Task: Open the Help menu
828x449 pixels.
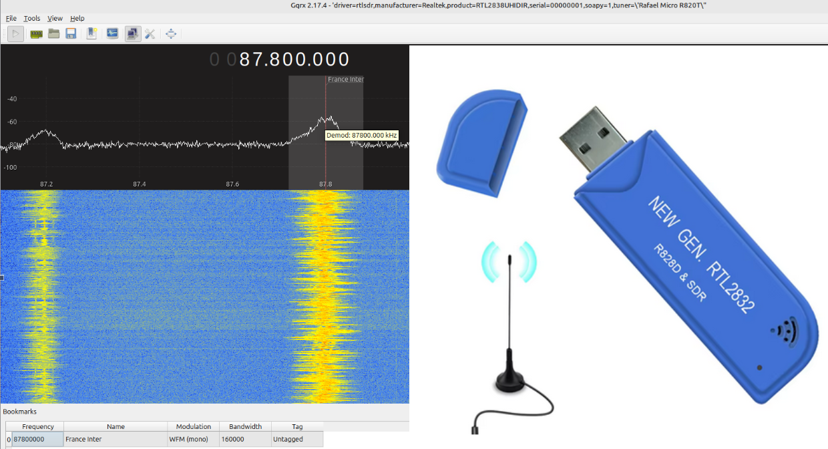Action: coord(77,18)
